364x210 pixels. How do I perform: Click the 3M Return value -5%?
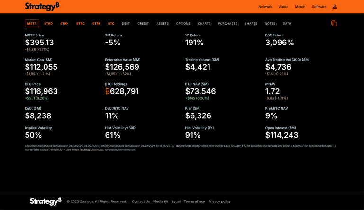coord(113,43)
